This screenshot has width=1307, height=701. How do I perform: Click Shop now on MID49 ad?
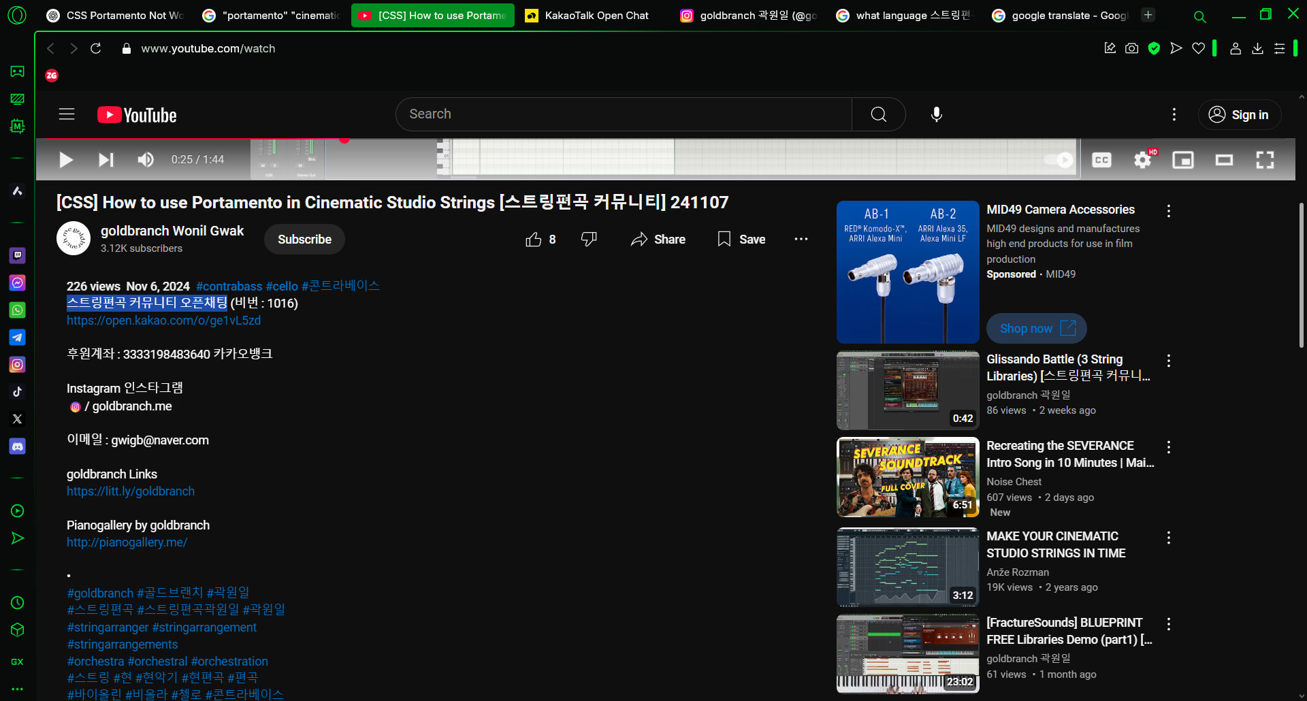1037,329
